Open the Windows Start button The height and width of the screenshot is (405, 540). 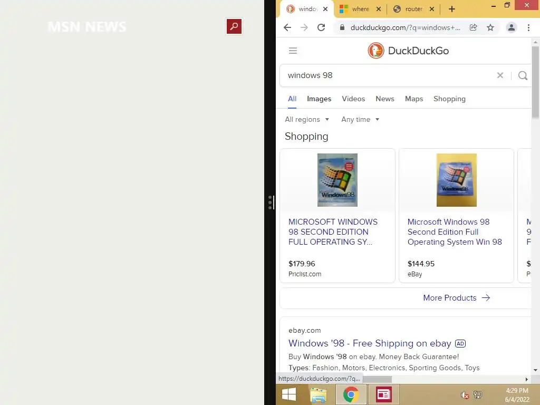(x=288, y=394)
